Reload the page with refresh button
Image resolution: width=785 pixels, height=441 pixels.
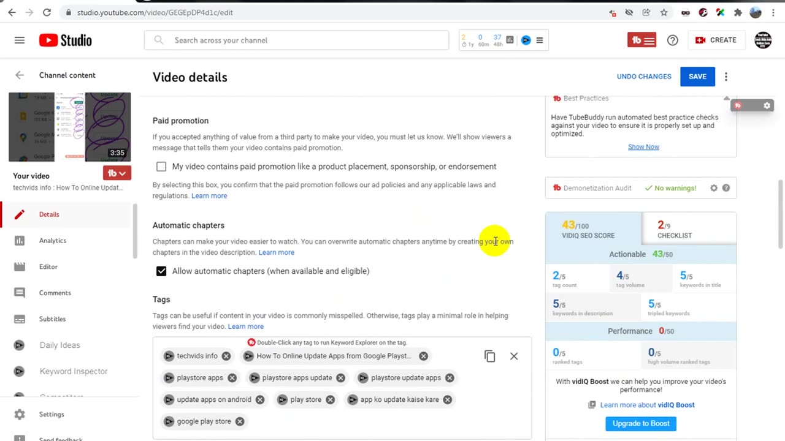(47, 12)
